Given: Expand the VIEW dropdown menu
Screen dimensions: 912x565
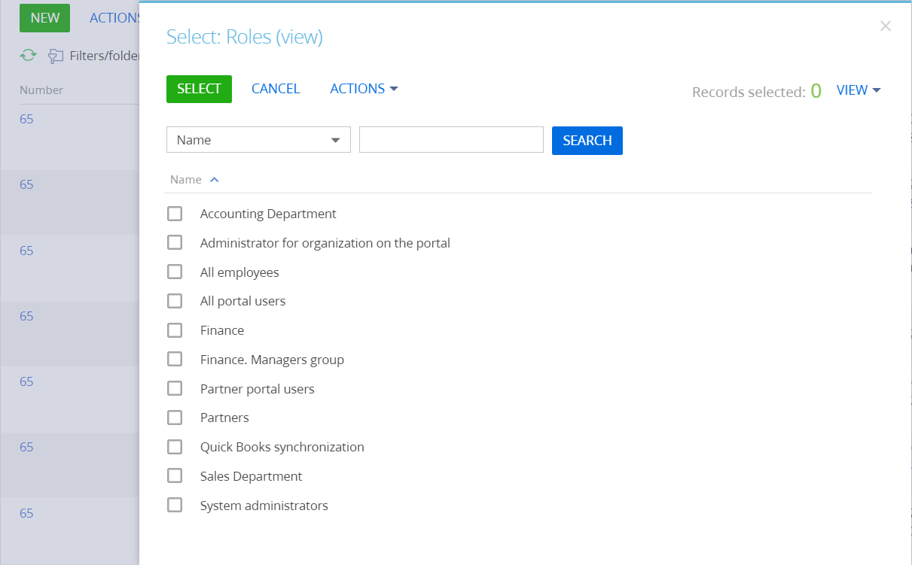Looking at the screenshot, I should pos(859,90).
